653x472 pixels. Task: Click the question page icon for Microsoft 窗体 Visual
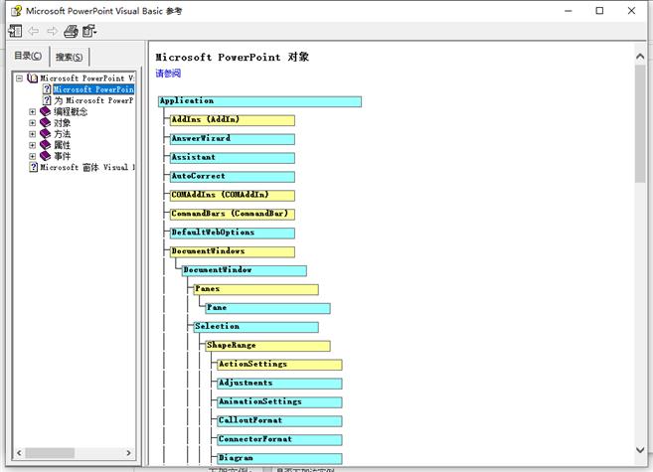(x=34, y=167)
